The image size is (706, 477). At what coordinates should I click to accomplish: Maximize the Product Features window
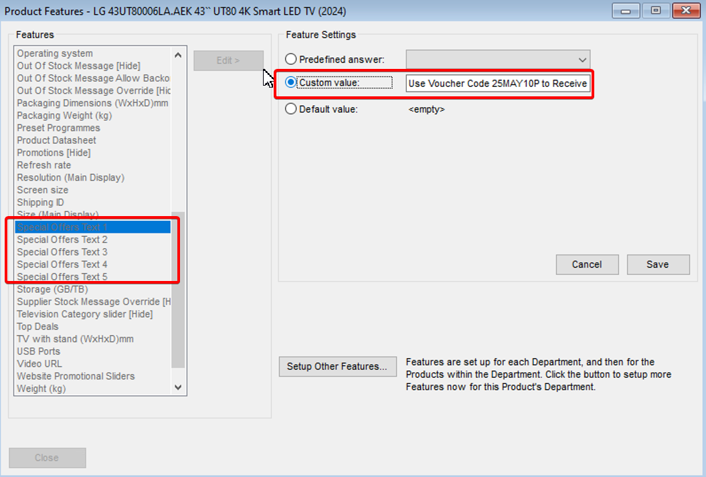coord(656,11)
